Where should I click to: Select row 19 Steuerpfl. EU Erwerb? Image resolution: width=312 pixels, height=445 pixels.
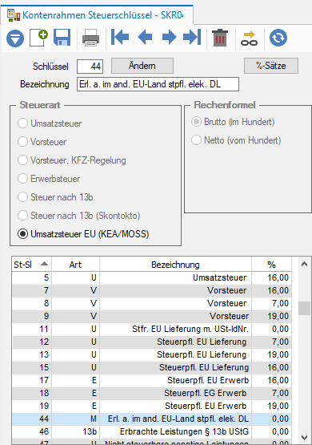[151, 406]
